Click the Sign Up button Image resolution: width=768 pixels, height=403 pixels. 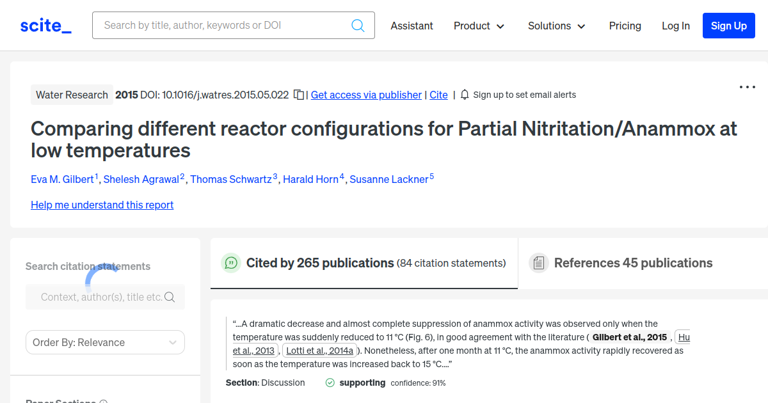pos(728,26)
